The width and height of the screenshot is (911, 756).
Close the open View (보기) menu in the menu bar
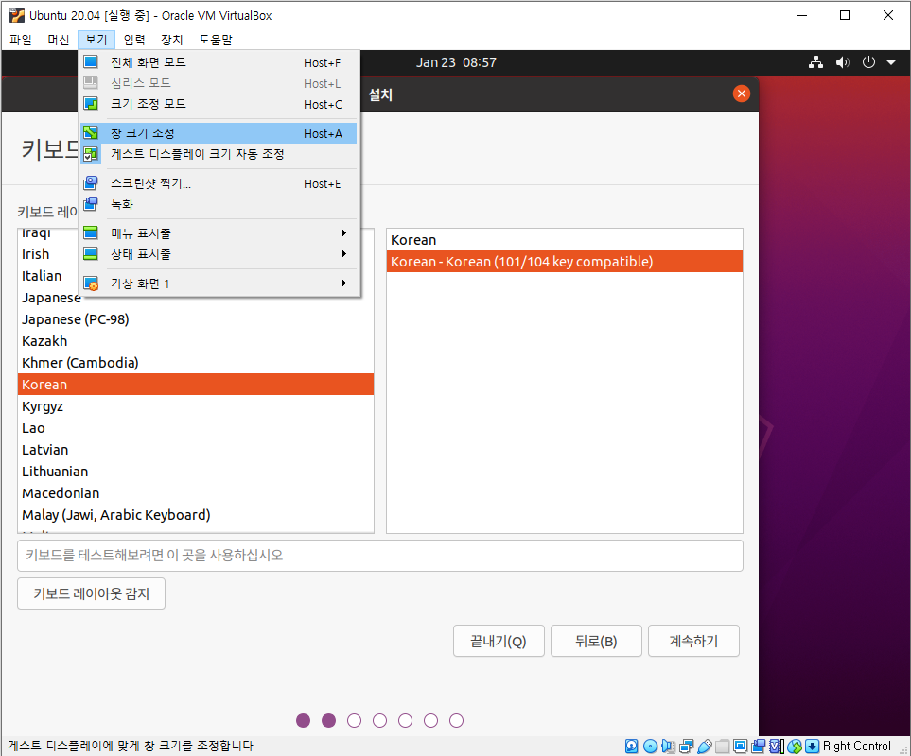[x=96, y=40]
